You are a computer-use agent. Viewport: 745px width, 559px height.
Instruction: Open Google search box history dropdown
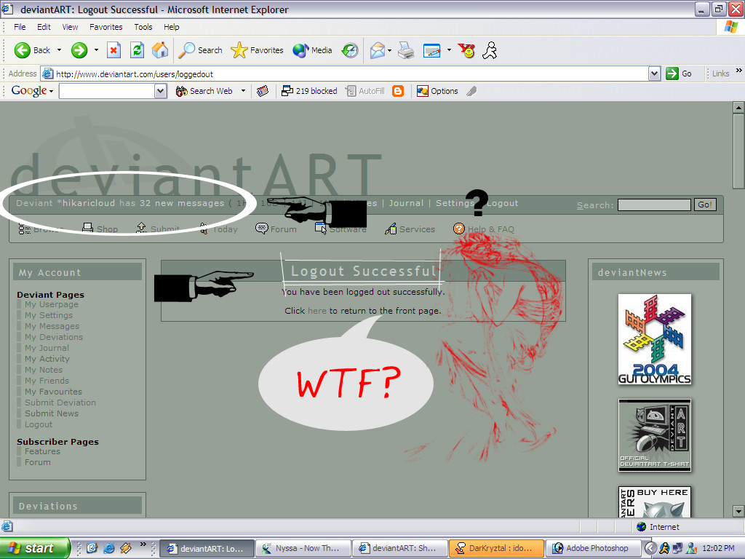click(x=161, y=91)
